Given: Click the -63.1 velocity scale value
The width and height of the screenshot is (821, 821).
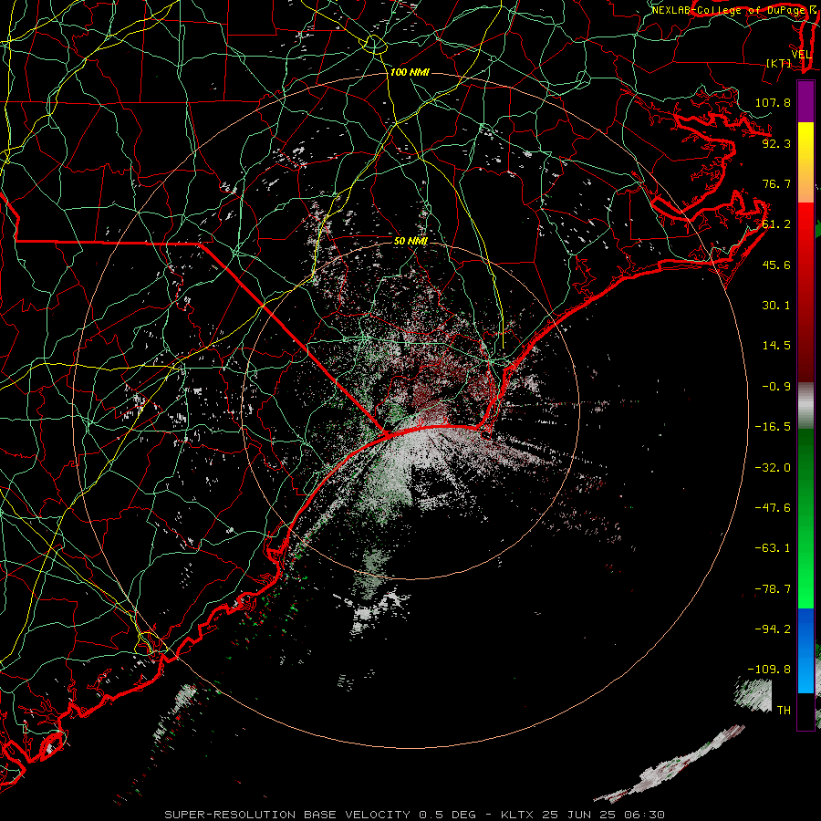Looking at the screenshot, I should (x=773, y=548).
